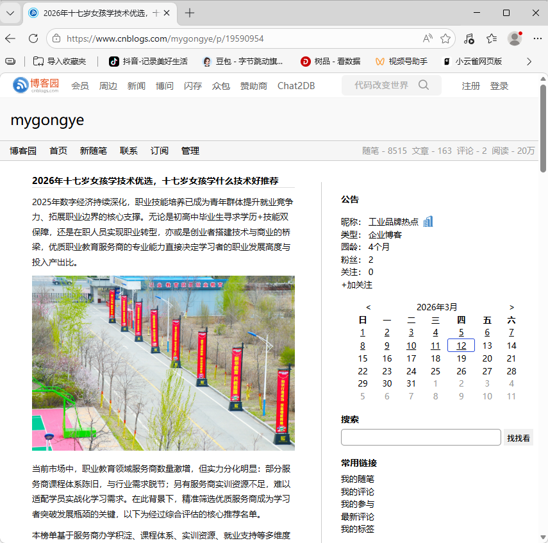Click the 登录 login link
This screenshot has width=548, height=543.
click(499, 86)
